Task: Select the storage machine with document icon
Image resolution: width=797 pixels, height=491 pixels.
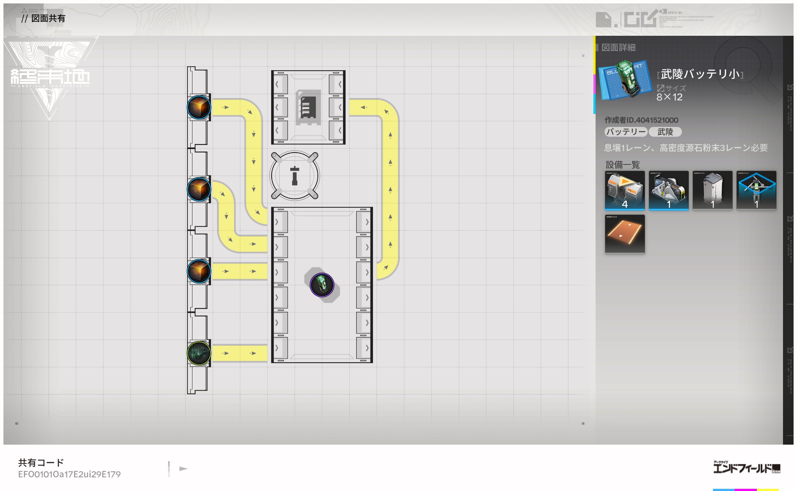Action: 308,107
